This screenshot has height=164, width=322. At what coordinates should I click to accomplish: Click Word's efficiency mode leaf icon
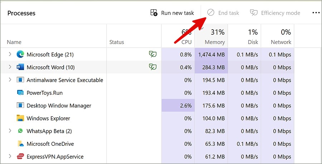153,67
